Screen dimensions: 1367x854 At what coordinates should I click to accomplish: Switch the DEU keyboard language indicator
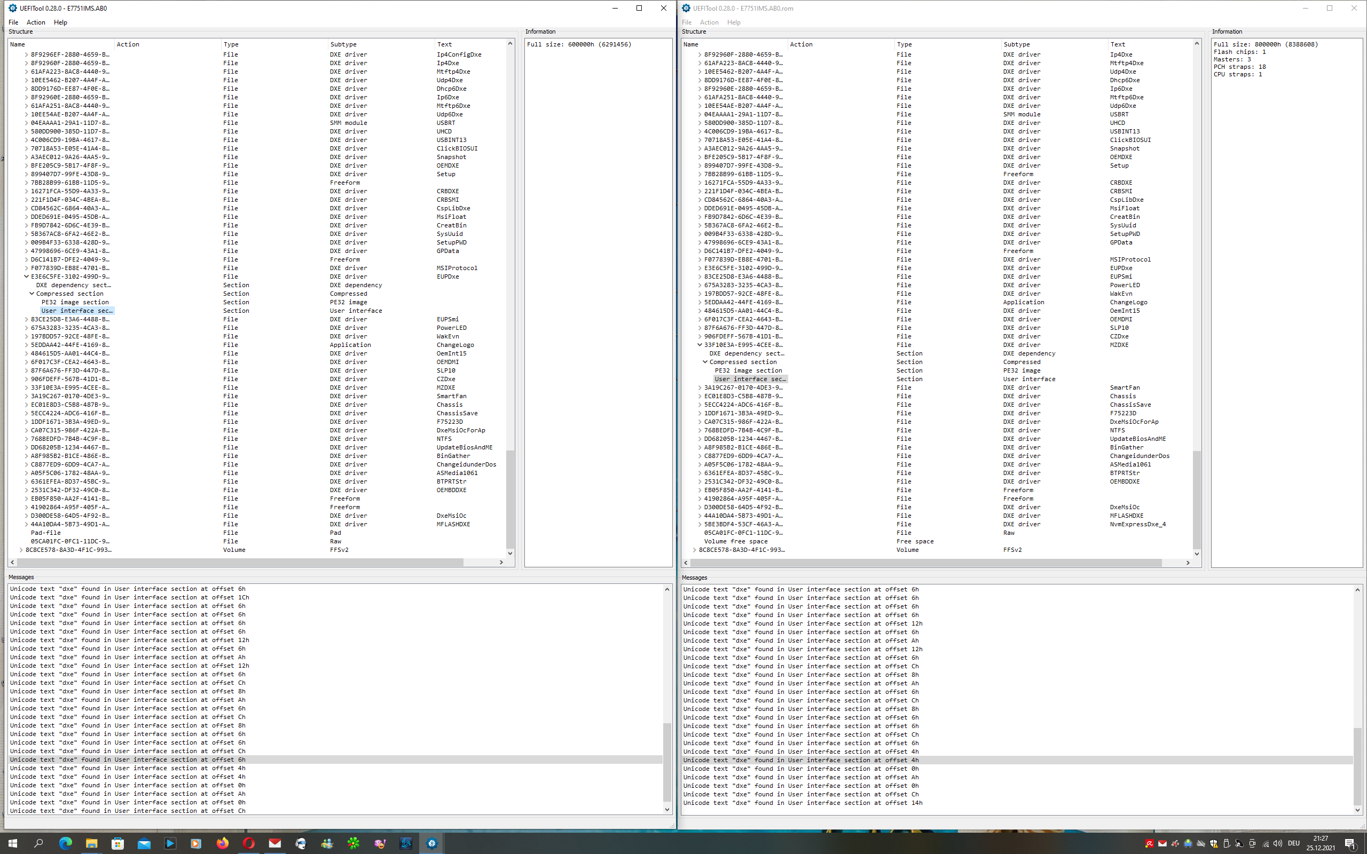point(1293,844)
